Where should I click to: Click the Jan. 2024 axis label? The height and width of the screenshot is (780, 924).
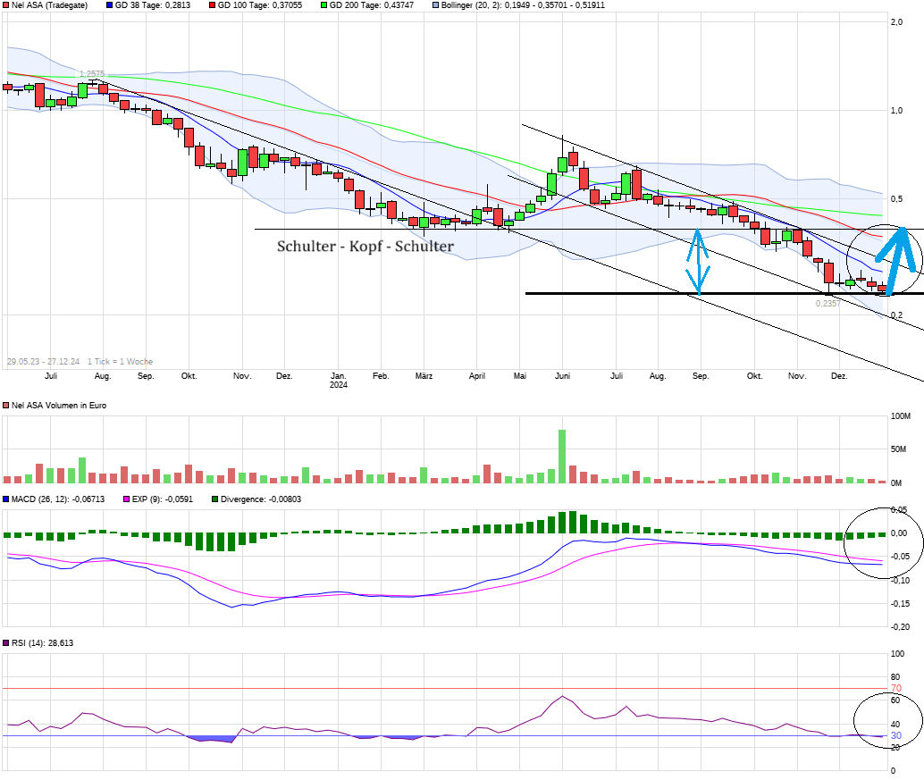(339, 380)
